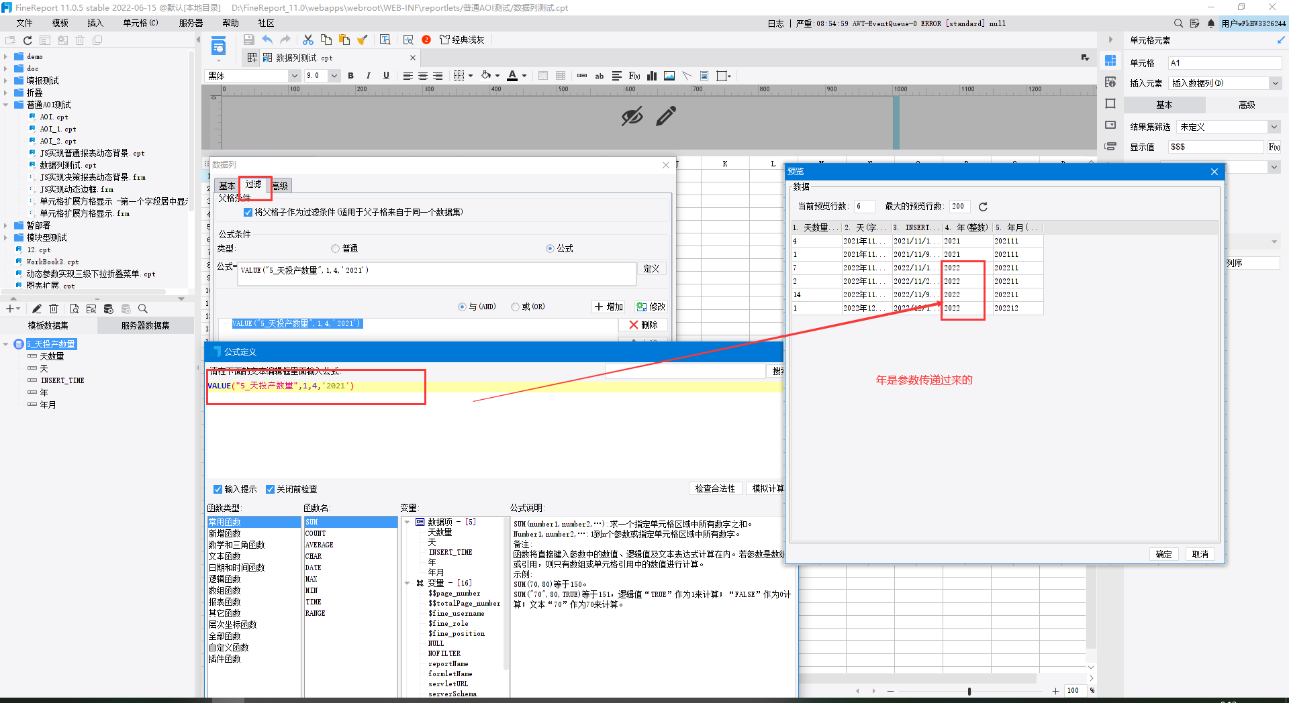This screenshot has height=703, width=1289.
Task: Click the 最大的预览行数 input field
Action: click(x=959, y=207)
